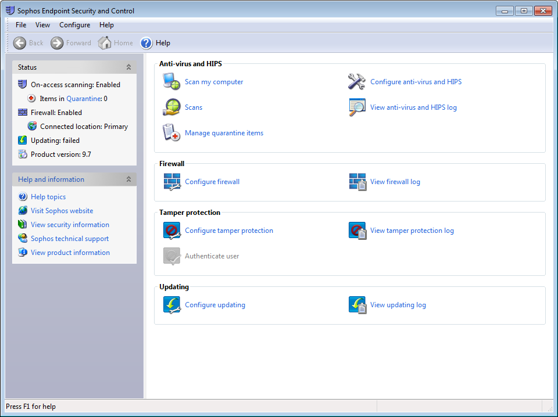
Task: Click the View firewall log icon
Action: click(x=357, y=182)
